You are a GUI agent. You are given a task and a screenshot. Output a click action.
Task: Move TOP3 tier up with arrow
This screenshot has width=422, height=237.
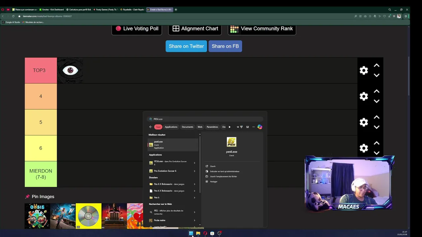[x=377, y=66]
